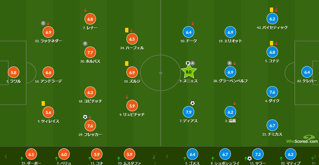The height and width of the screenshot is (165, 319).
Task: Select goalkeeper ケレハー rating 6.4
Action: coord(307,72)
